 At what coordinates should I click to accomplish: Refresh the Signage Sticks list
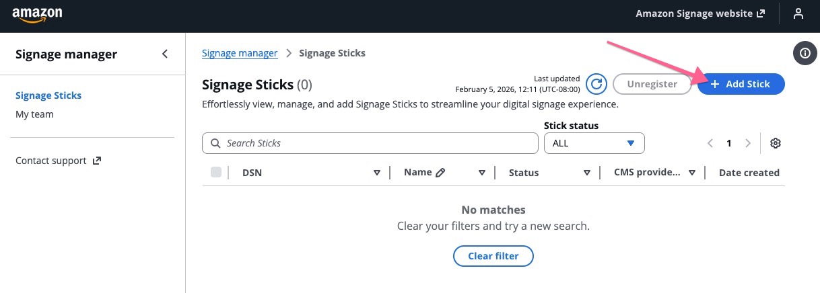point(596,84)
